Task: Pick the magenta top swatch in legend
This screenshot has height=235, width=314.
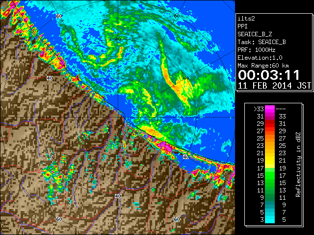Action: coord(270,109)
